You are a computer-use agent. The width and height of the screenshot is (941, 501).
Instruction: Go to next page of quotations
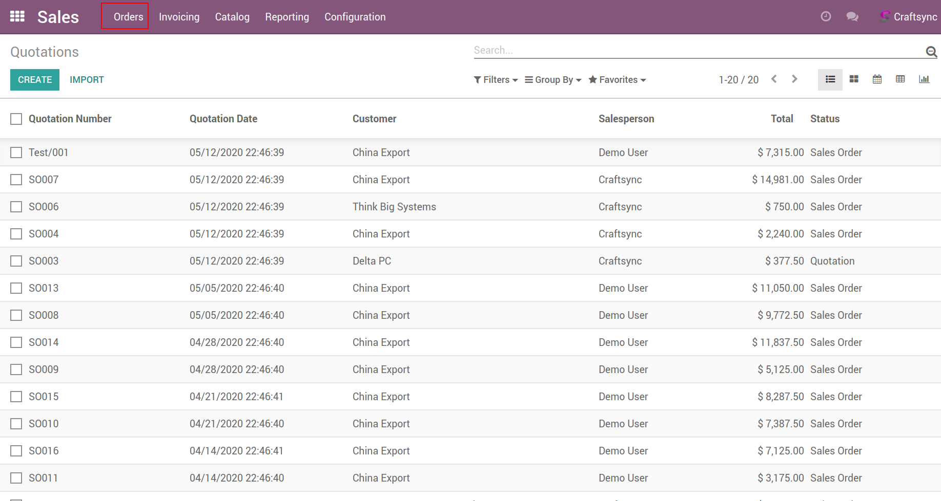point(794,79)
